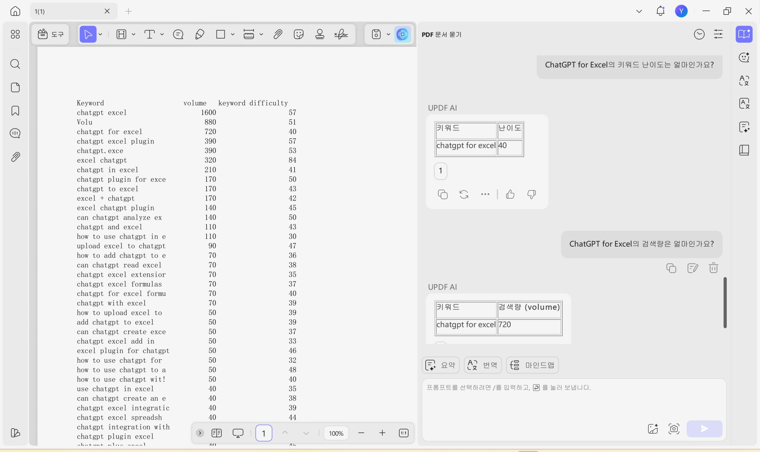Viewport: 760px width, 452px height.
Task: Open the sticker tool
Action: pyautogui.click(x=299, y=34)
